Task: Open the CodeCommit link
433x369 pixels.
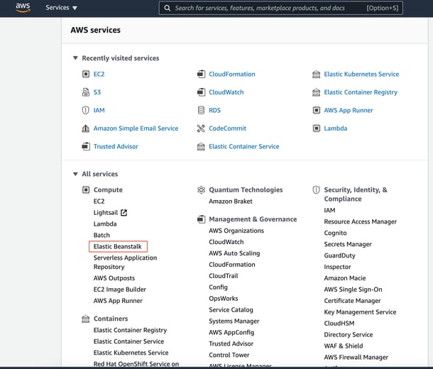Action: click(x=227, y=128)
